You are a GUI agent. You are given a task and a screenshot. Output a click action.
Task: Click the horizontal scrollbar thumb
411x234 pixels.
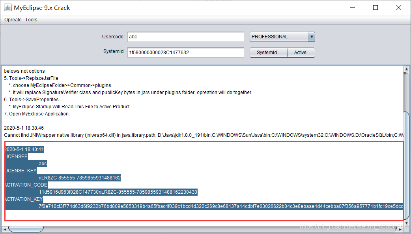[26, 230]
